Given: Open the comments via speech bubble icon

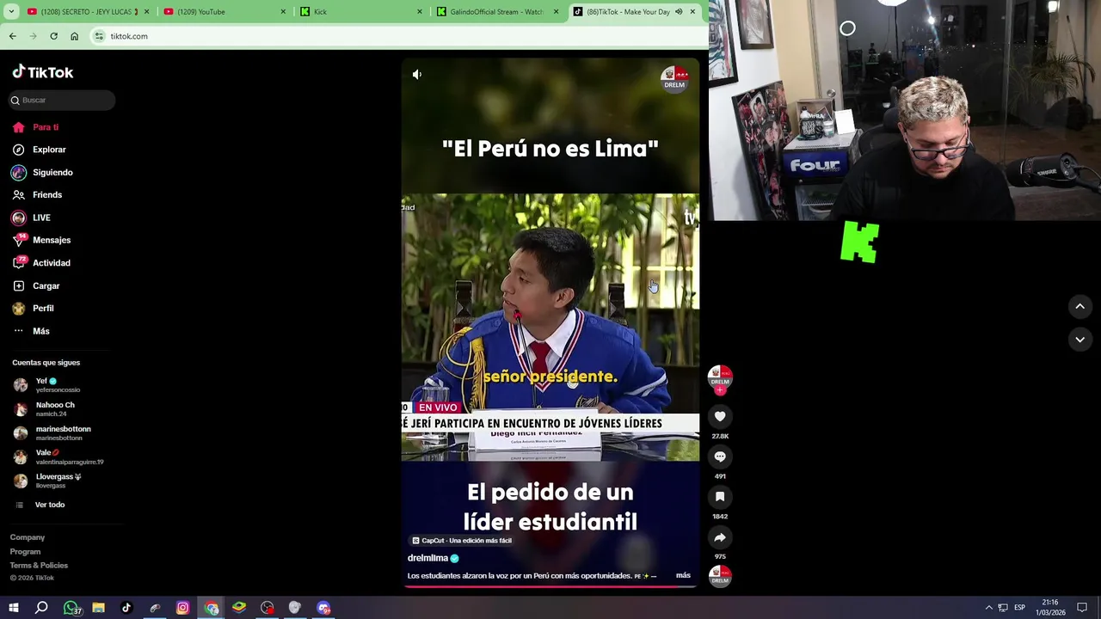Looking at the screenshot, I should tap(720, 457).
